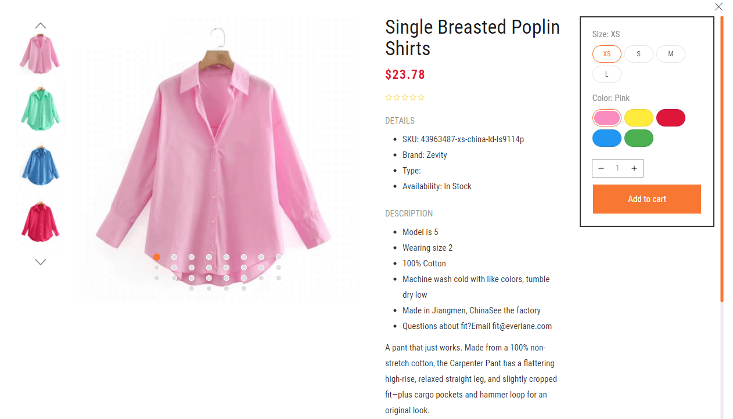Choose size M option
Viewport: 733px width, 419px height.
671,54
